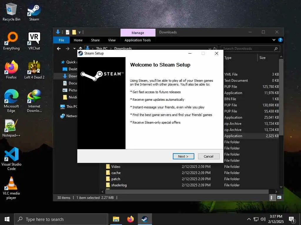
Task: Click the Explorer forward arrow
Action: click(67, 49)
